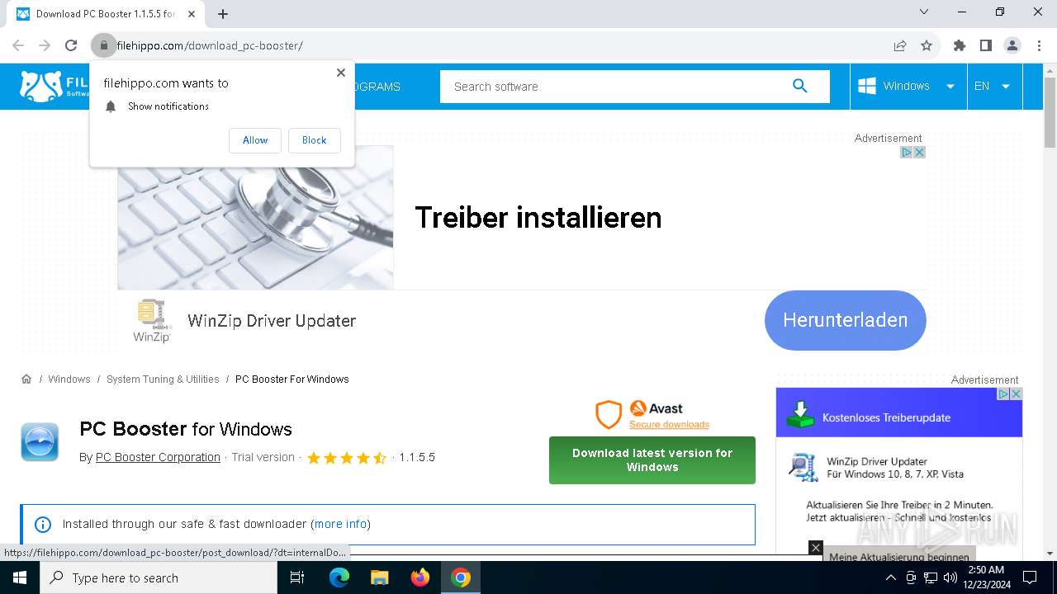Open a new browser tab
Viewport: 1057px width, 594px height.
223,14
